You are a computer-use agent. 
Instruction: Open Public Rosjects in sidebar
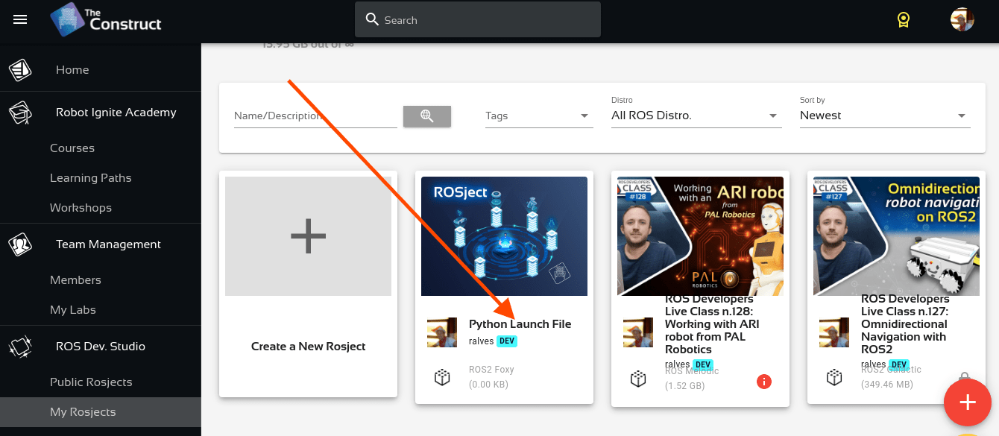click(x=91, y=382)
